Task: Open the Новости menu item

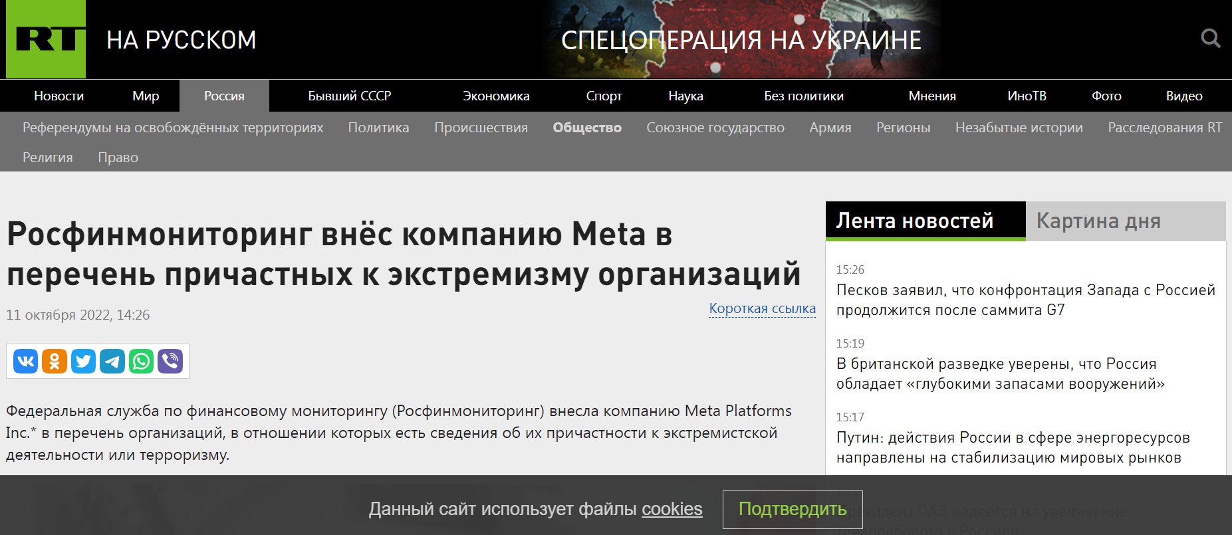Action: pos(59,96)
